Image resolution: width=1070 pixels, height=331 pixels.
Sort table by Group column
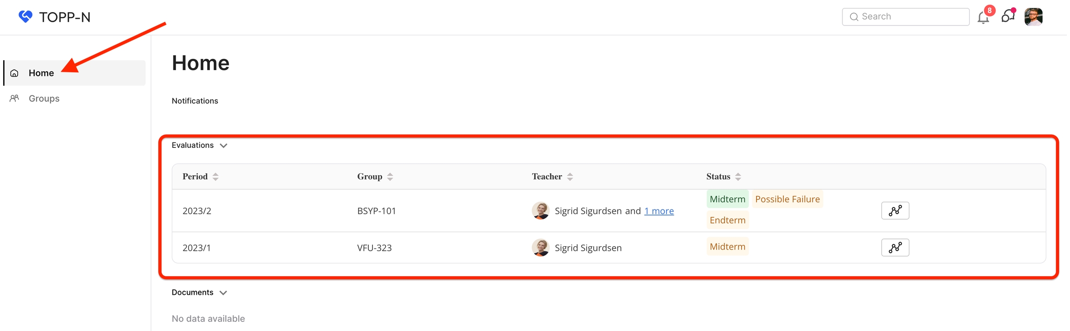pos(390,177)
